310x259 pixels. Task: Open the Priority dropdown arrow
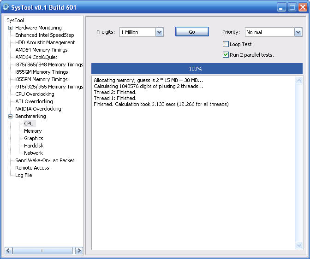tap(298, 32)
